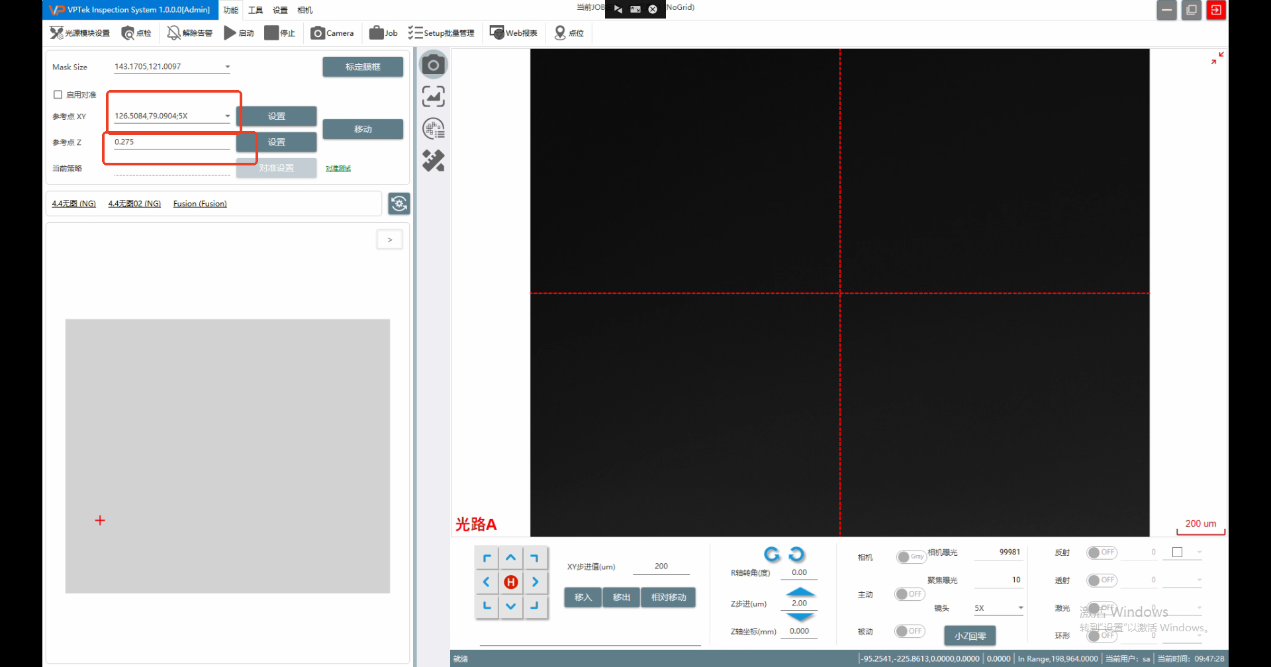Open the 镜头 5X lens dropdown

tap(1020, 608)
